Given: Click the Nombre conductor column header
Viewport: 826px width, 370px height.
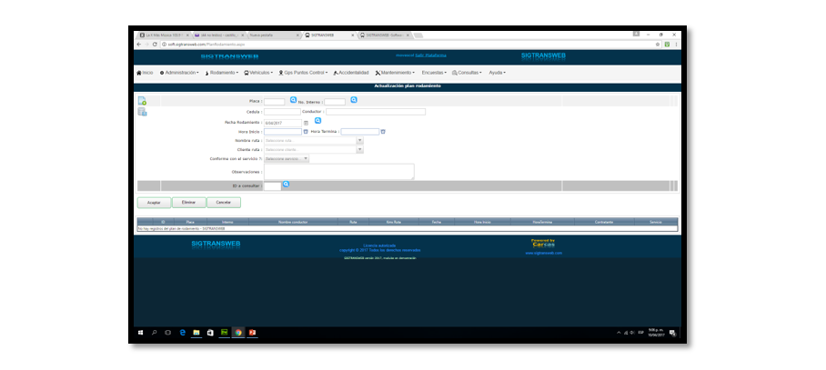Looking at the screenshot, I should click(x=293, y=222).
